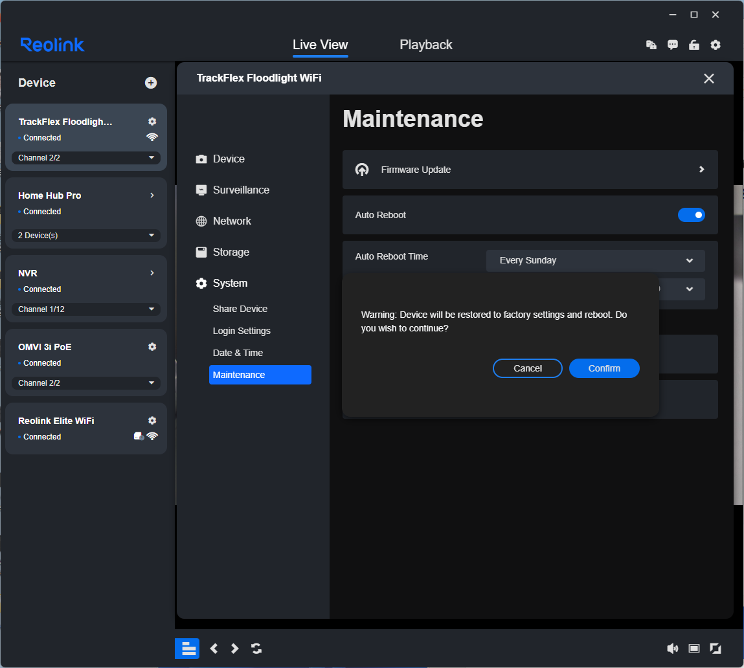
Task: Select Maintenance in the System submenu
Action: tap(260, 375)
